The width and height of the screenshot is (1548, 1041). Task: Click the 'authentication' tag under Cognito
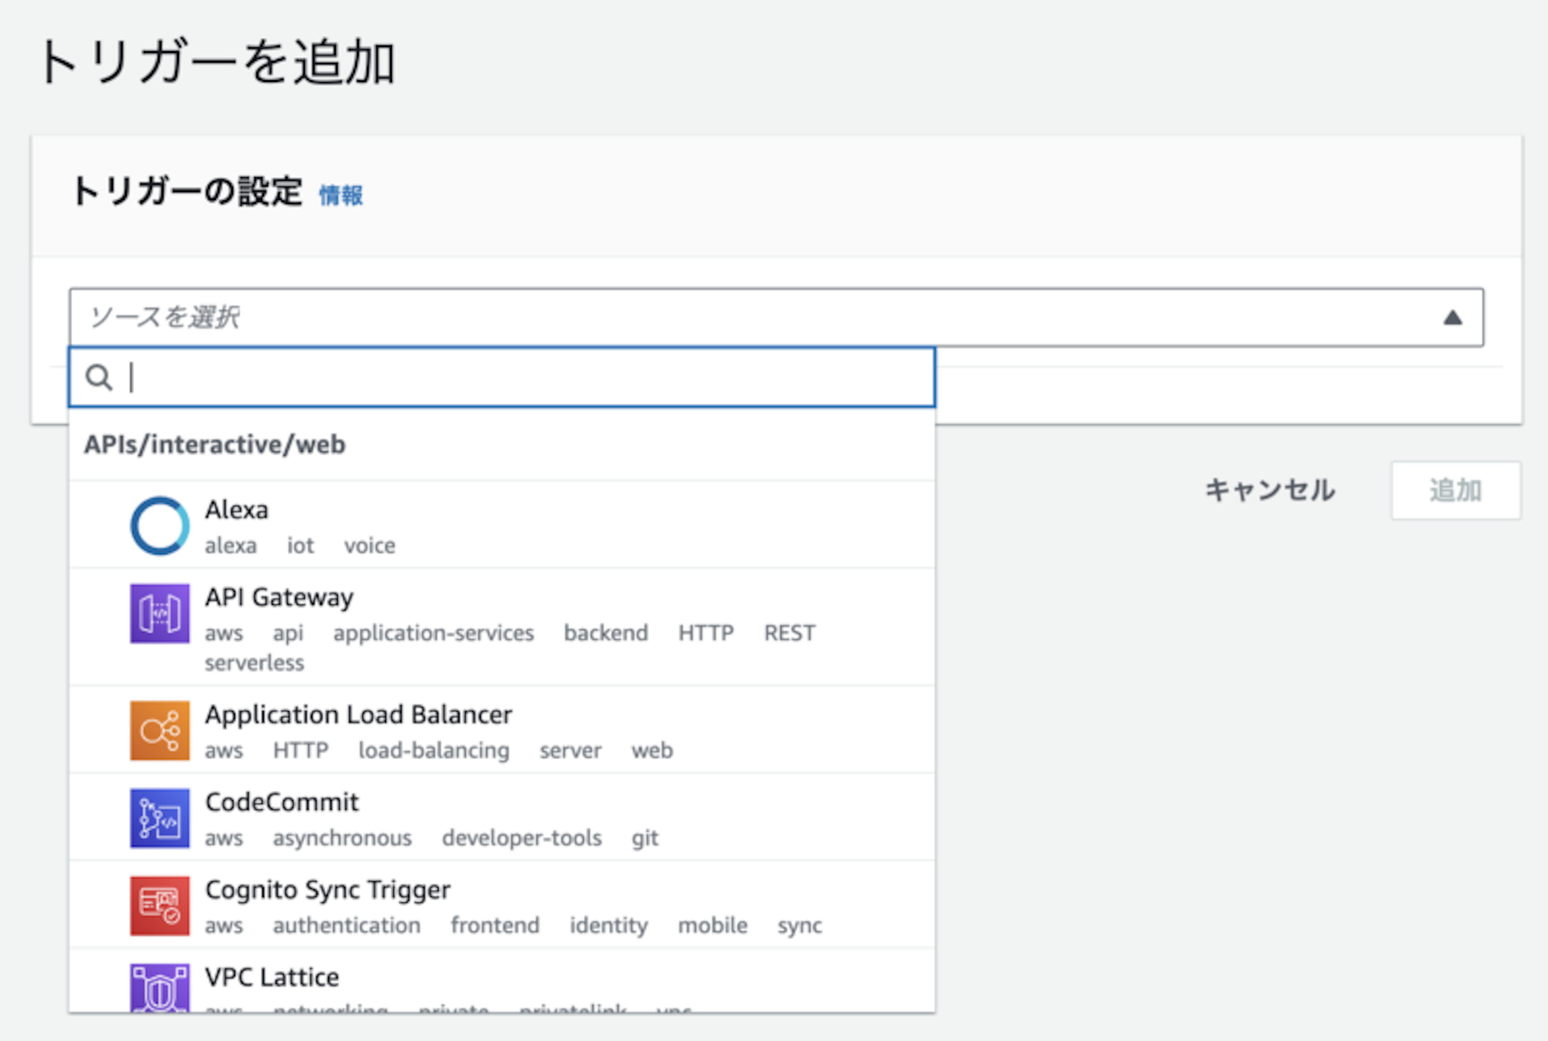click(x=347, y=925)
